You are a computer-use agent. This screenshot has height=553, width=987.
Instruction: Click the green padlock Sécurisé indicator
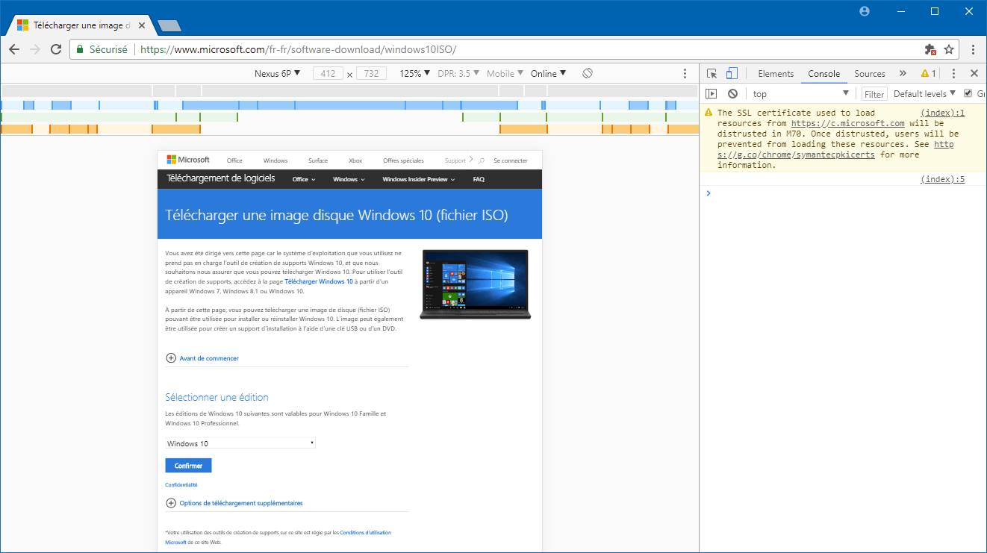[x=102, y=49]
